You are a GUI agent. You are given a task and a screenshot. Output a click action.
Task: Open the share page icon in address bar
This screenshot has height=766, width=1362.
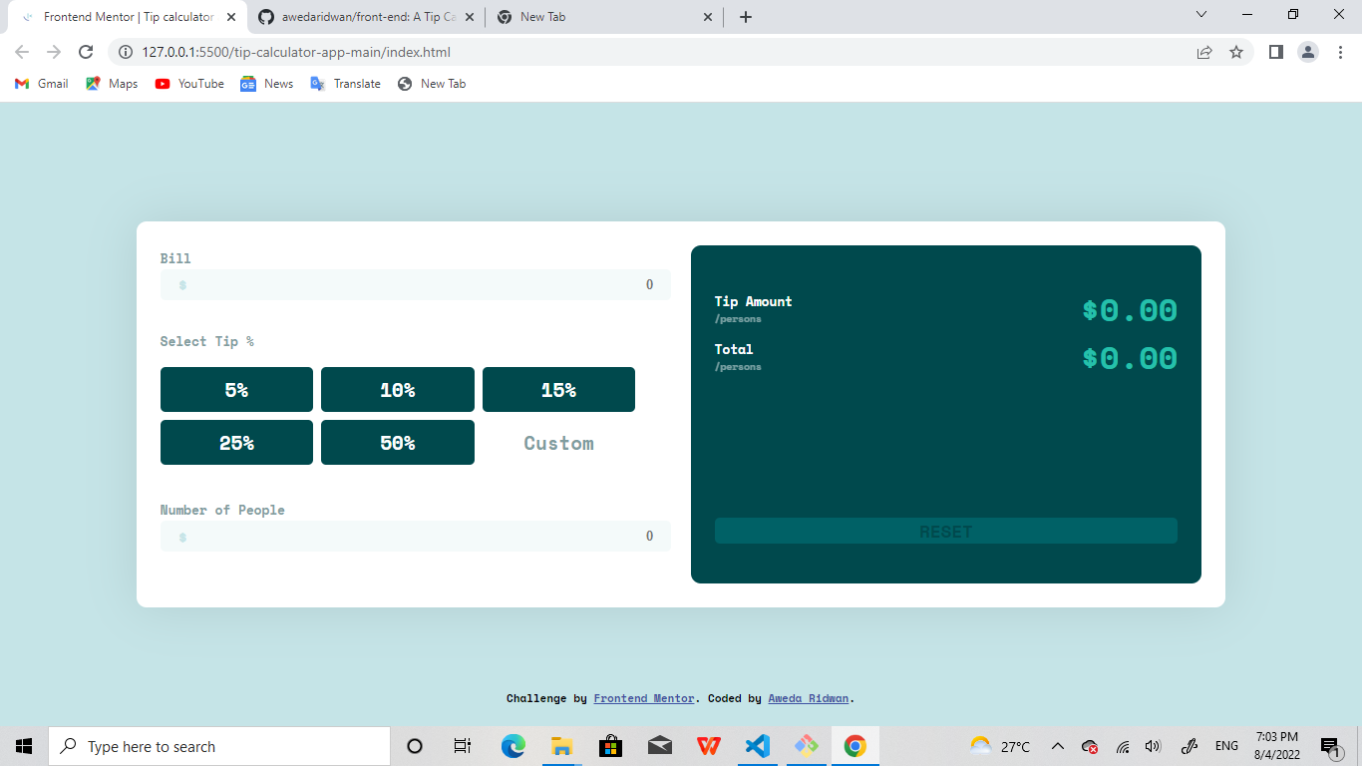[1204, 52]
